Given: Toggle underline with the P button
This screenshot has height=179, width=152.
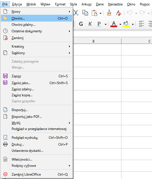Looking at the screenshot, I should 99,24.
